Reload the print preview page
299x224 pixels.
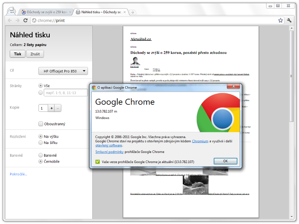click(25, 21)
